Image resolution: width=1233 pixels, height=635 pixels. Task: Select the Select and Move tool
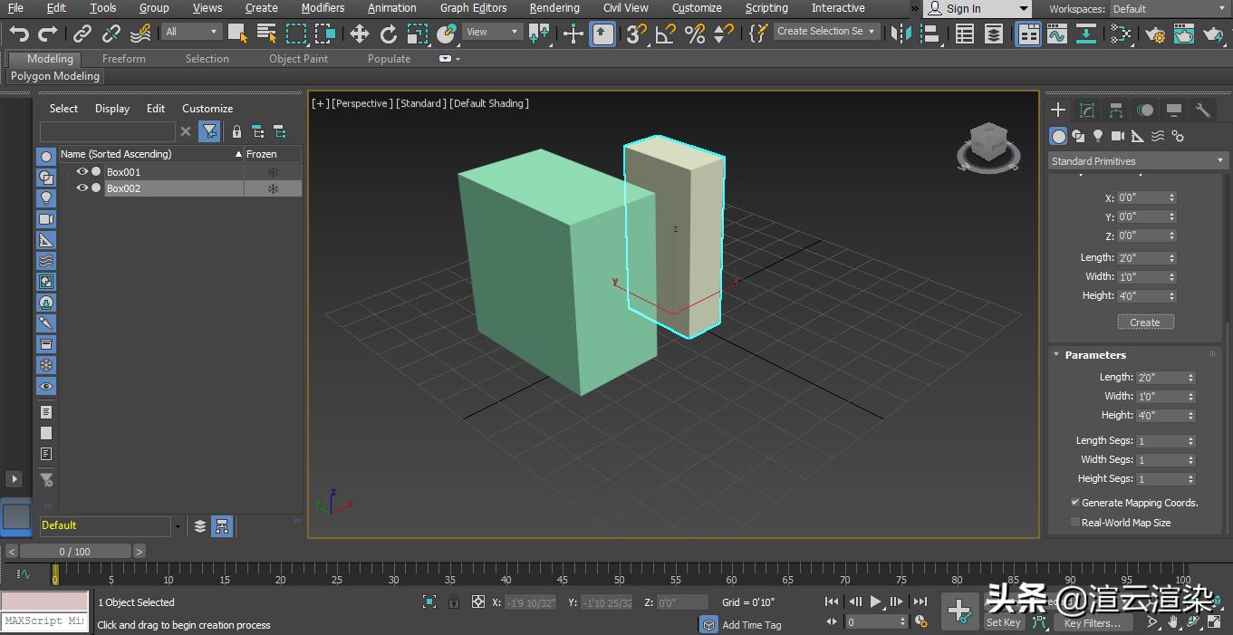click(359, 33)
